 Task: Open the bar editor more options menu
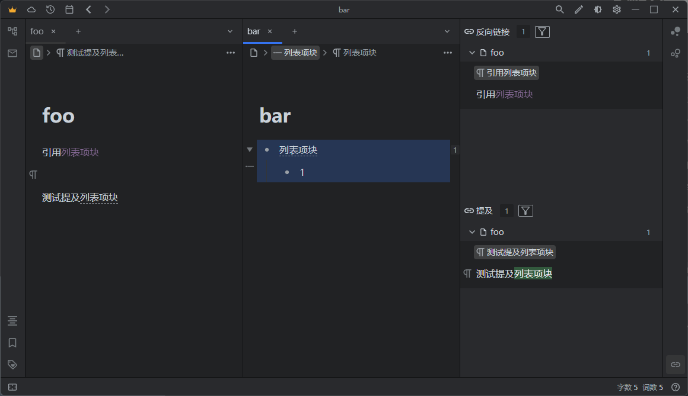448,53
